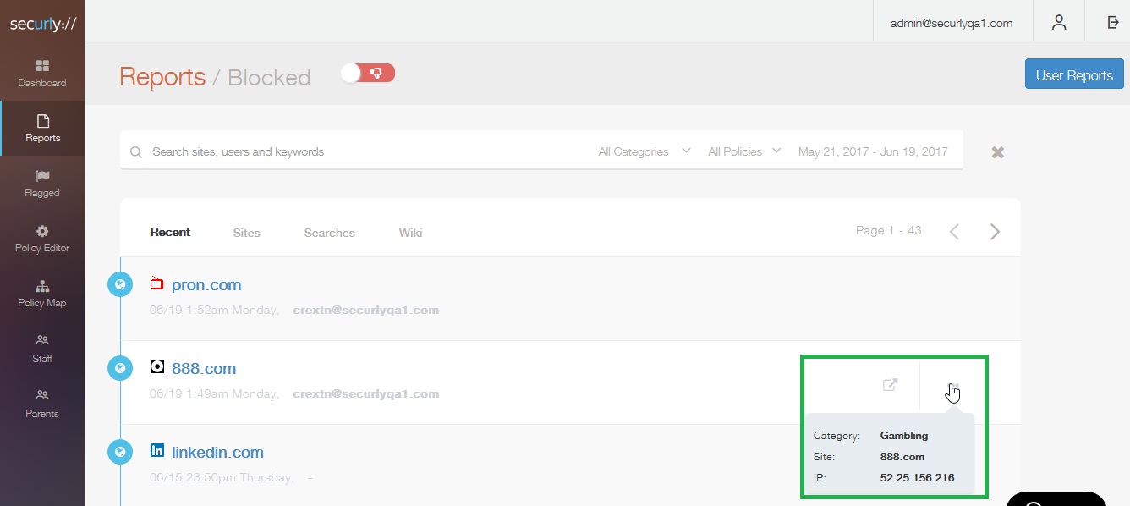Switch to the Sites tab
Screen dimensions: 1130x506
tap(247, 233)
